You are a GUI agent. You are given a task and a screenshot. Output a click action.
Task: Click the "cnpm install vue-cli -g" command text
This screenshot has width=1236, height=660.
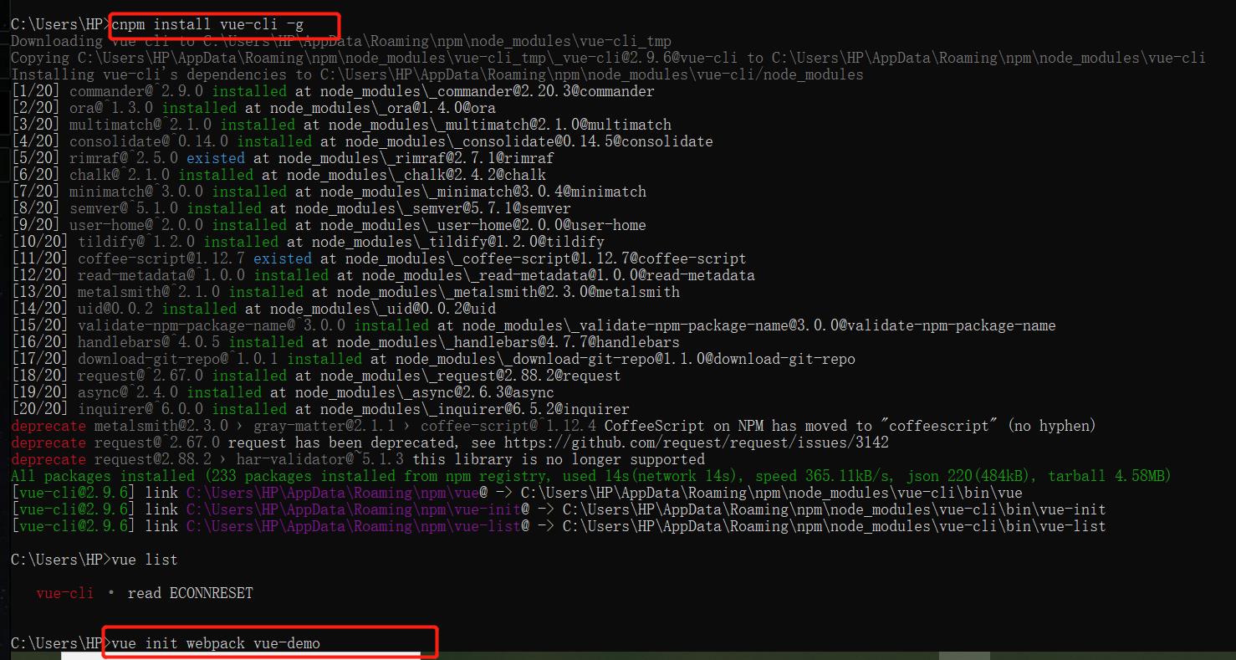207,24
